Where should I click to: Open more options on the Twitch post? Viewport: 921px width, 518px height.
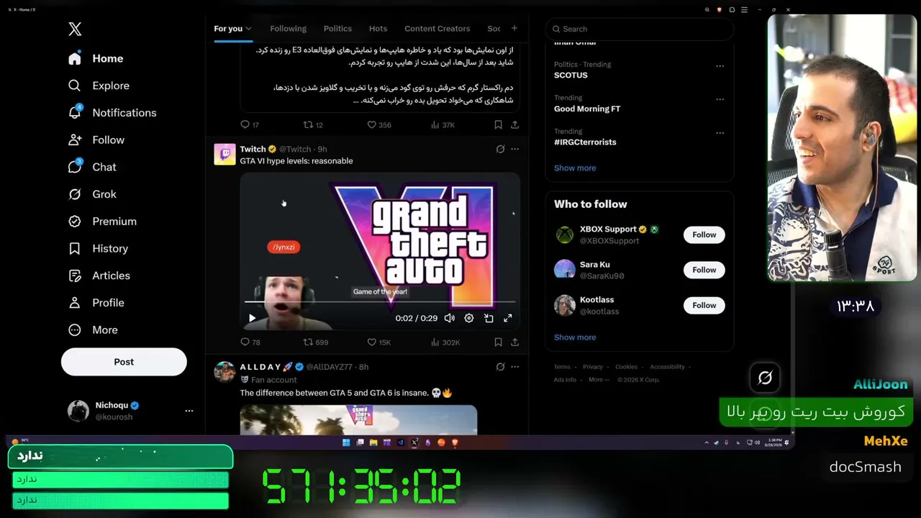pyautogui.click(x=514, y=149)
